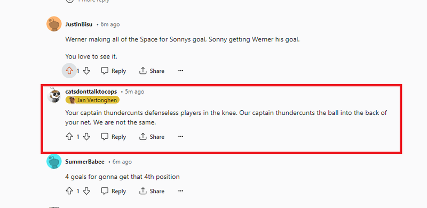Share JustinBisu's comment
Screen dimensions: 427x208
pyautogui.click(x=152, y=71)
